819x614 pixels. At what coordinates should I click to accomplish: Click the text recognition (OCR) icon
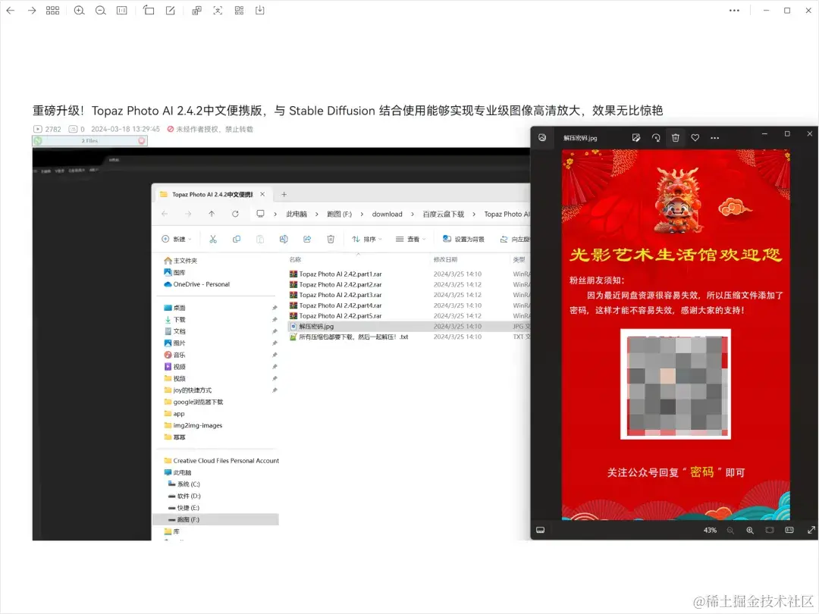218,11
